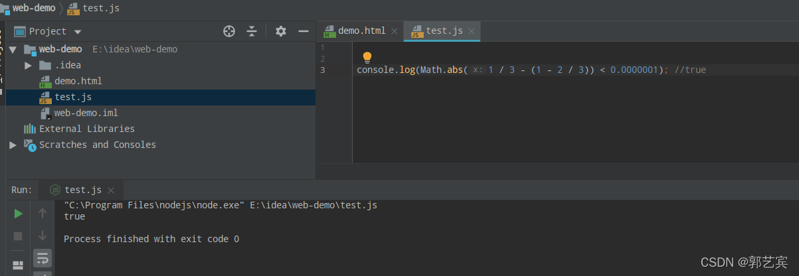Click restore layout icon in Run panel
The image size is (799, 276).
18,265
